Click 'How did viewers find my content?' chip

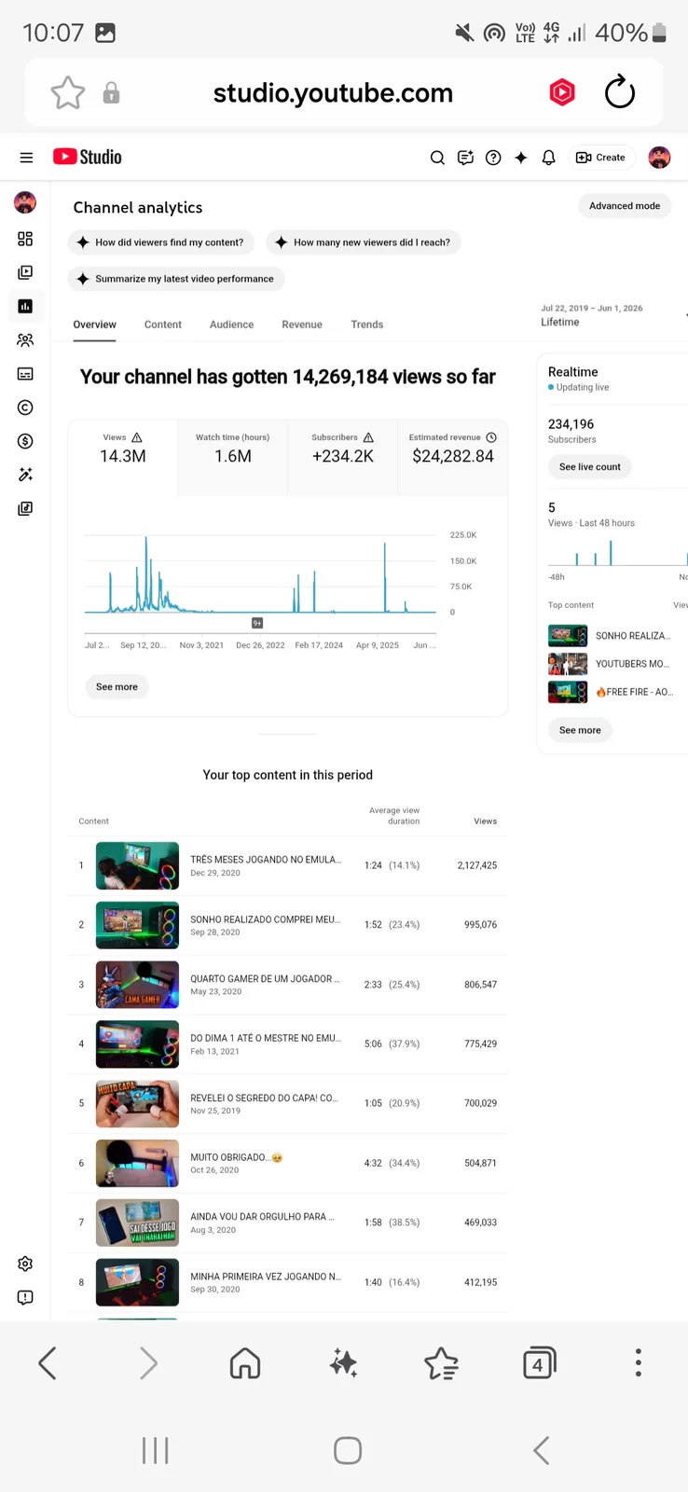point(160,242)
